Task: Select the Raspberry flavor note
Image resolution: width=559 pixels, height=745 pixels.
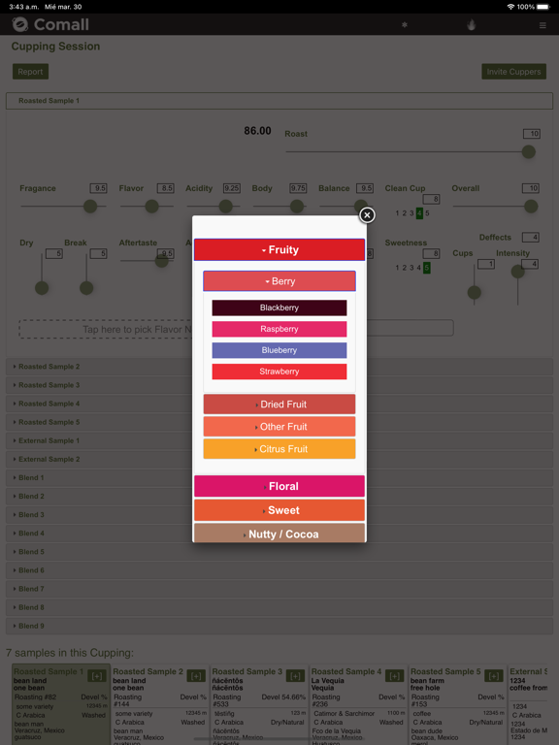Action: pos(279,329)
